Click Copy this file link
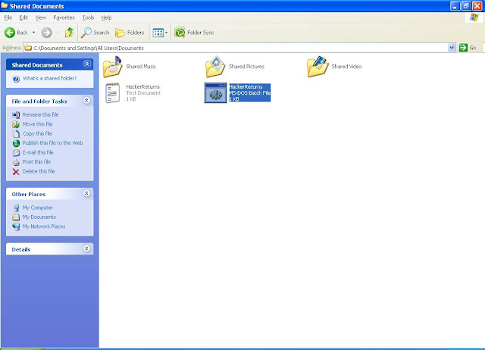 37,133
